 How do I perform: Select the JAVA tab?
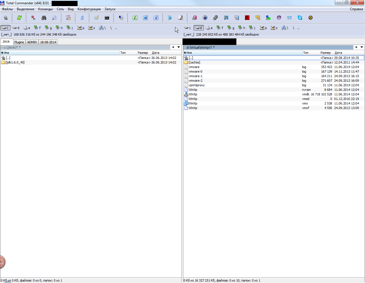tap(6, 42)
